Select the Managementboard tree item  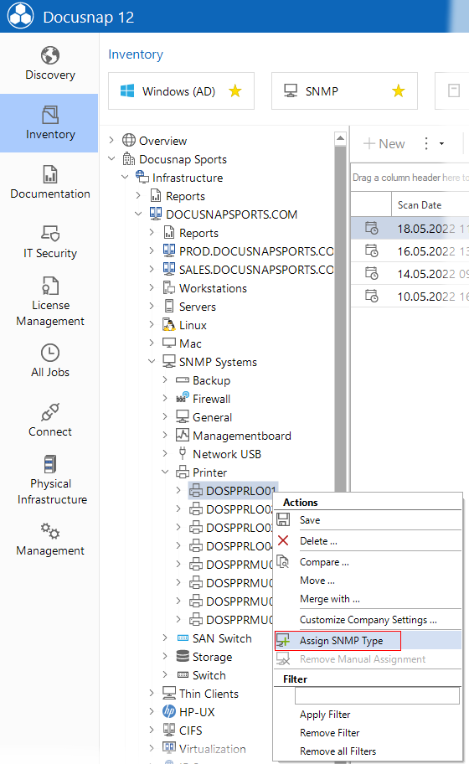234,436
